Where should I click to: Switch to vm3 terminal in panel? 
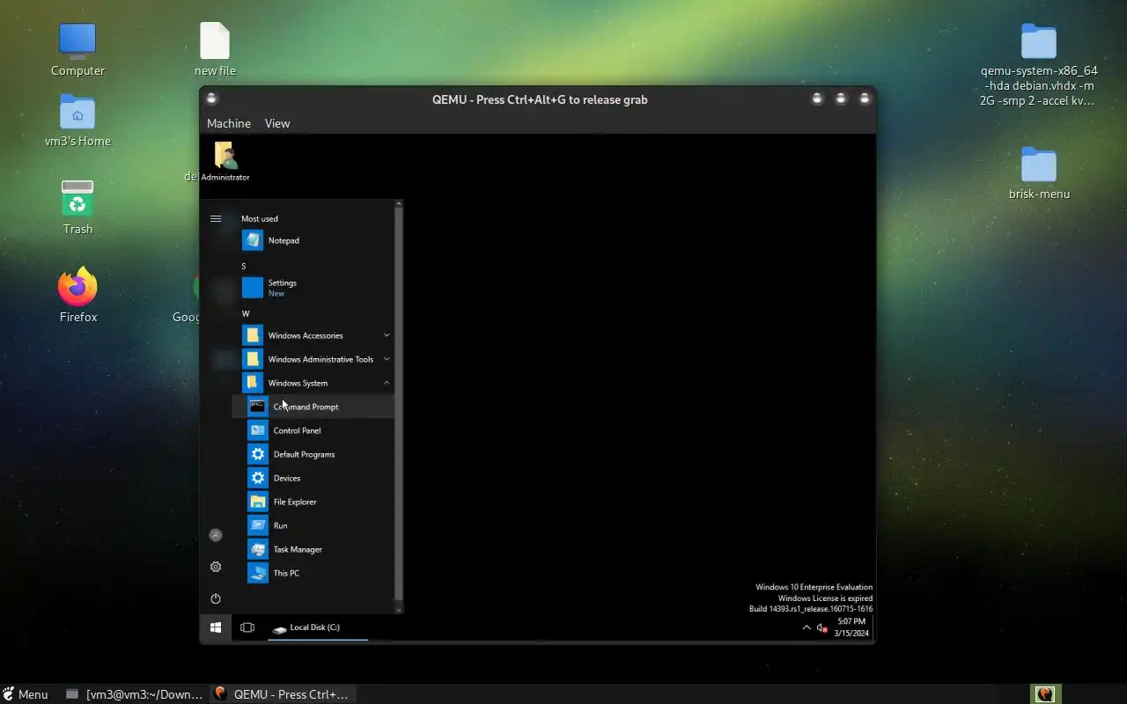[x=136, y=694]
